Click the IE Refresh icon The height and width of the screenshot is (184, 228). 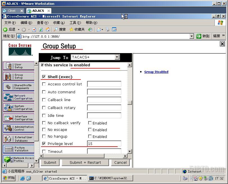coord(41,30)
